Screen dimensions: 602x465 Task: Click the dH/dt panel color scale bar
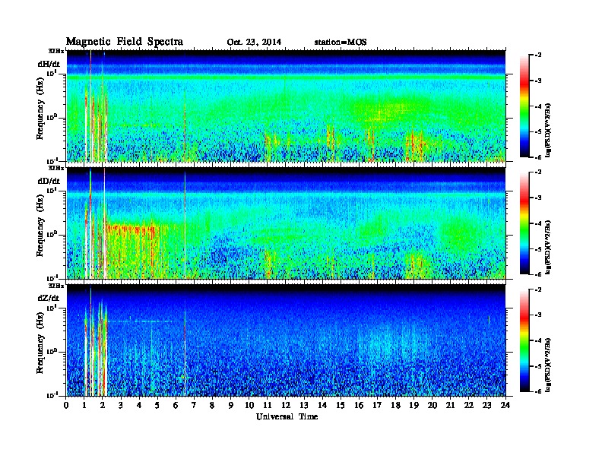click(x=524, y=106)
